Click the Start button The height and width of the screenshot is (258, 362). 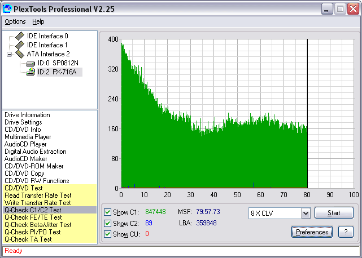[334, 213]
